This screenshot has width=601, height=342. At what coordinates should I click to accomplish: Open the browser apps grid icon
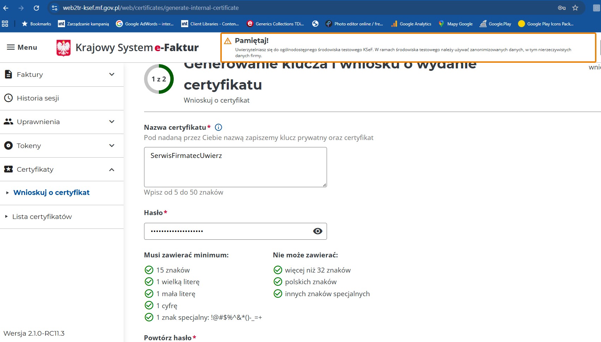[5, 24]
